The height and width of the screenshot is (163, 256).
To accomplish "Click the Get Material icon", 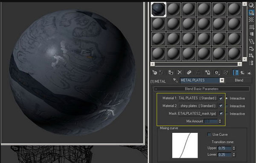I will (154, 72).
